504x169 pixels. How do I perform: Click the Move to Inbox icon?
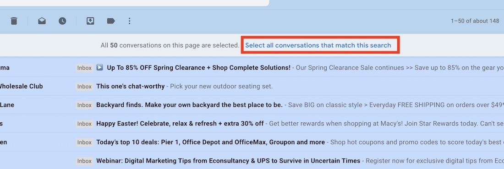(x=90, y=21)
